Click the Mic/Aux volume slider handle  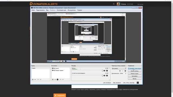tap(102, 71)
